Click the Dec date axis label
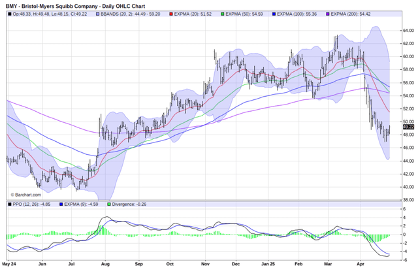The height and width of the screenshot is (279, 418). pos(236,264)
